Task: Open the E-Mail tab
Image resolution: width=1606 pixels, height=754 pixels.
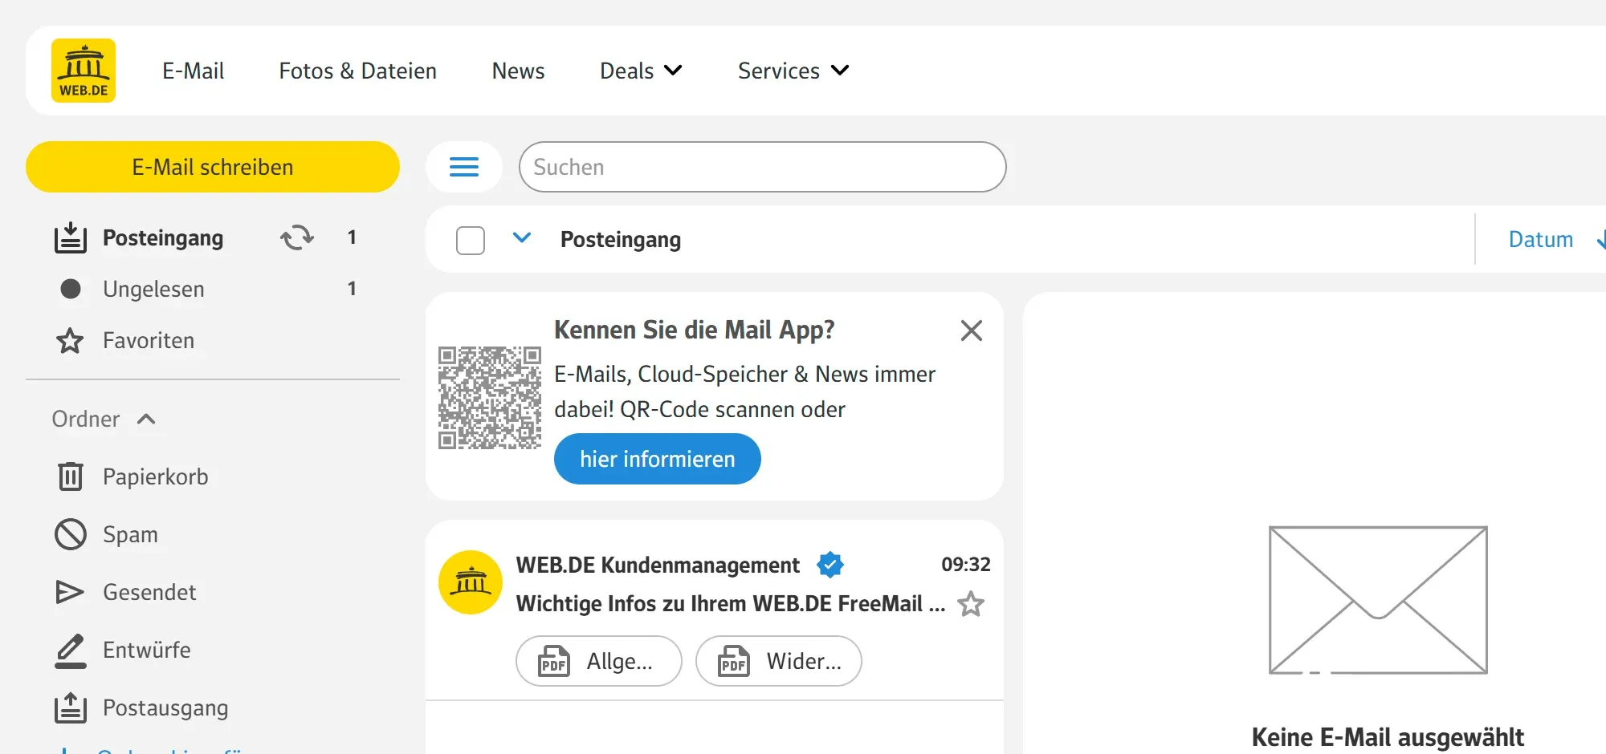Action: pos(193,71)
